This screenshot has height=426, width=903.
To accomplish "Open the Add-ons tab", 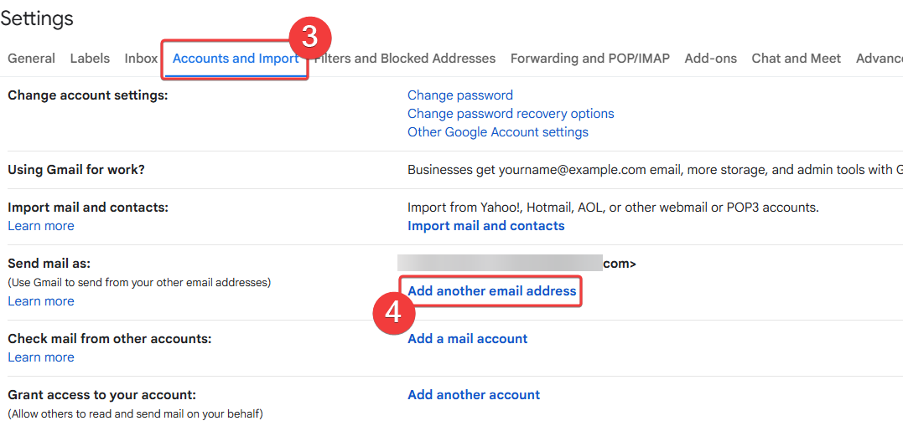I will (x=710, y=59).
